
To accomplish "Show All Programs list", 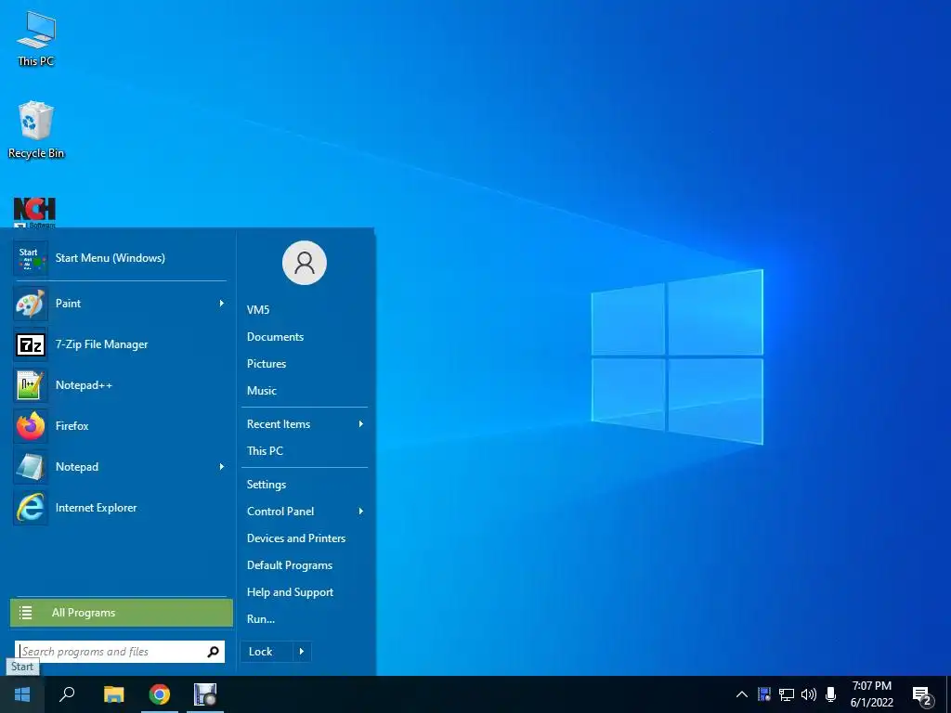I will pyautogui.click(x=122, y=613).
